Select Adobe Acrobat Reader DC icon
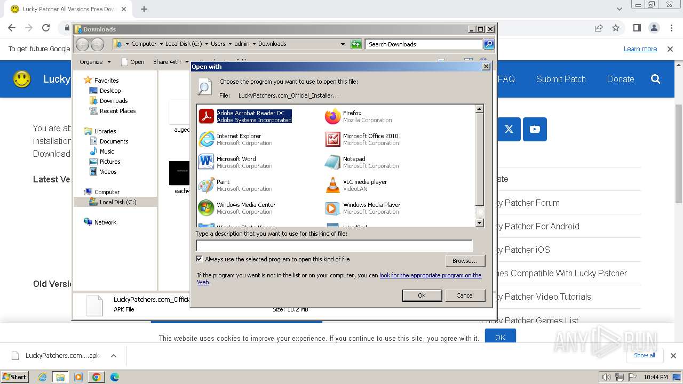683x384 pixels. (207, 116)
